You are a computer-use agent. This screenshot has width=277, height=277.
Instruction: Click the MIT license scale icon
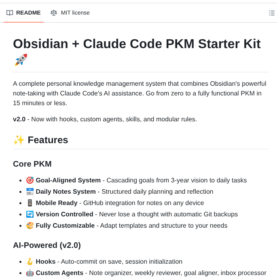(54, 13)
